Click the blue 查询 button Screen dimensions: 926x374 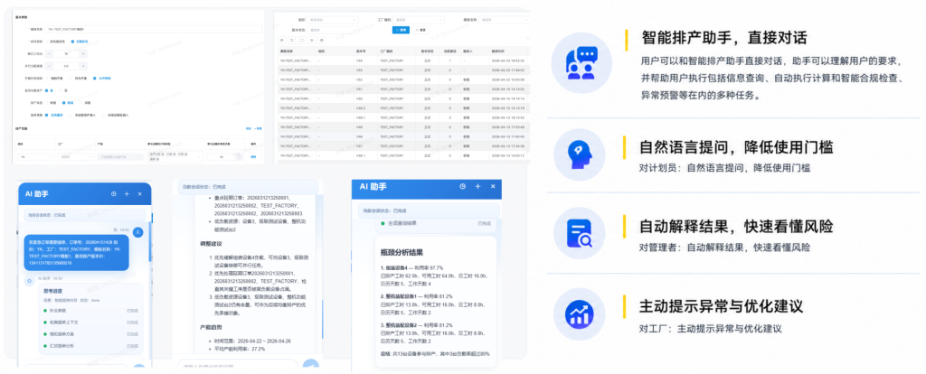(x=401, y=30)
